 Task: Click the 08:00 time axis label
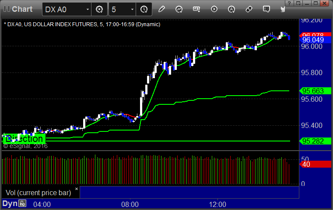pyautogui.click(x=130, y=204)
